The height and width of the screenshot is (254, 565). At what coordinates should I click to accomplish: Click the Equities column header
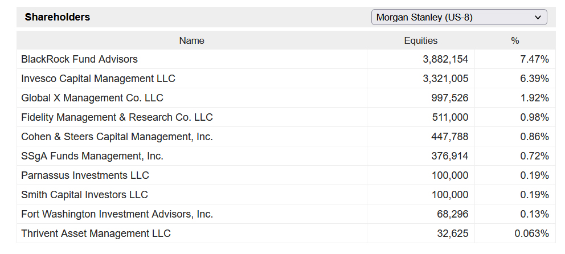pos(420,40)
